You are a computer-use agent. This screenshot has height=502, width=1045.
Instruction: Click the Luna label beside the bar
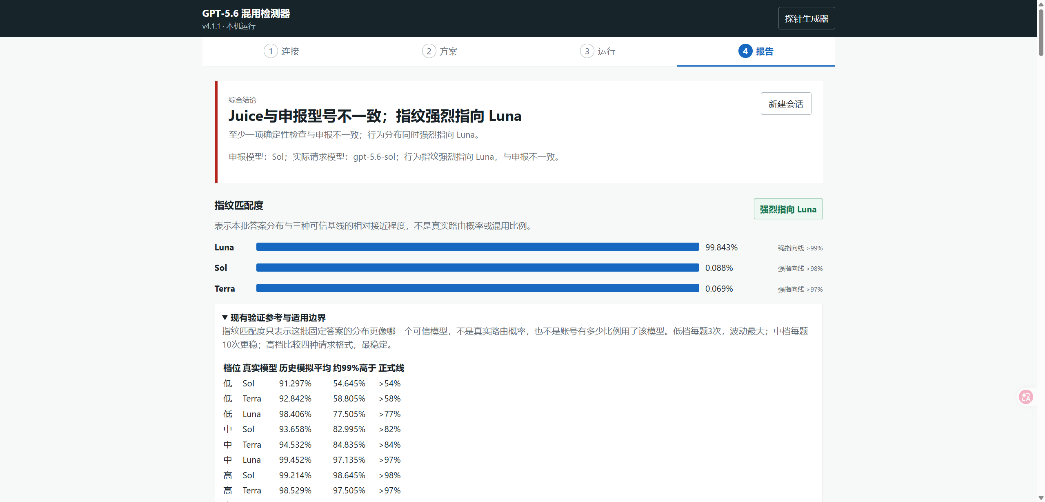224,248
